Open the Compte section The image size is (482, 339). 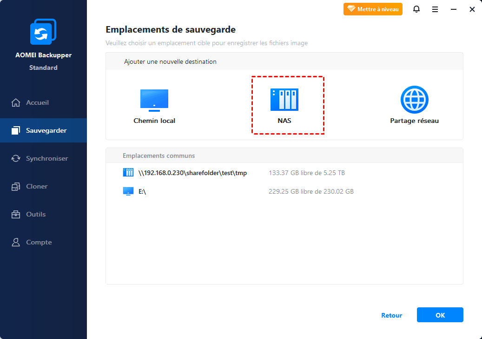click(43, 242)
